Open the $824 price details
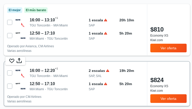This screenshot has width=192, height=109. (x=157, y=80)
